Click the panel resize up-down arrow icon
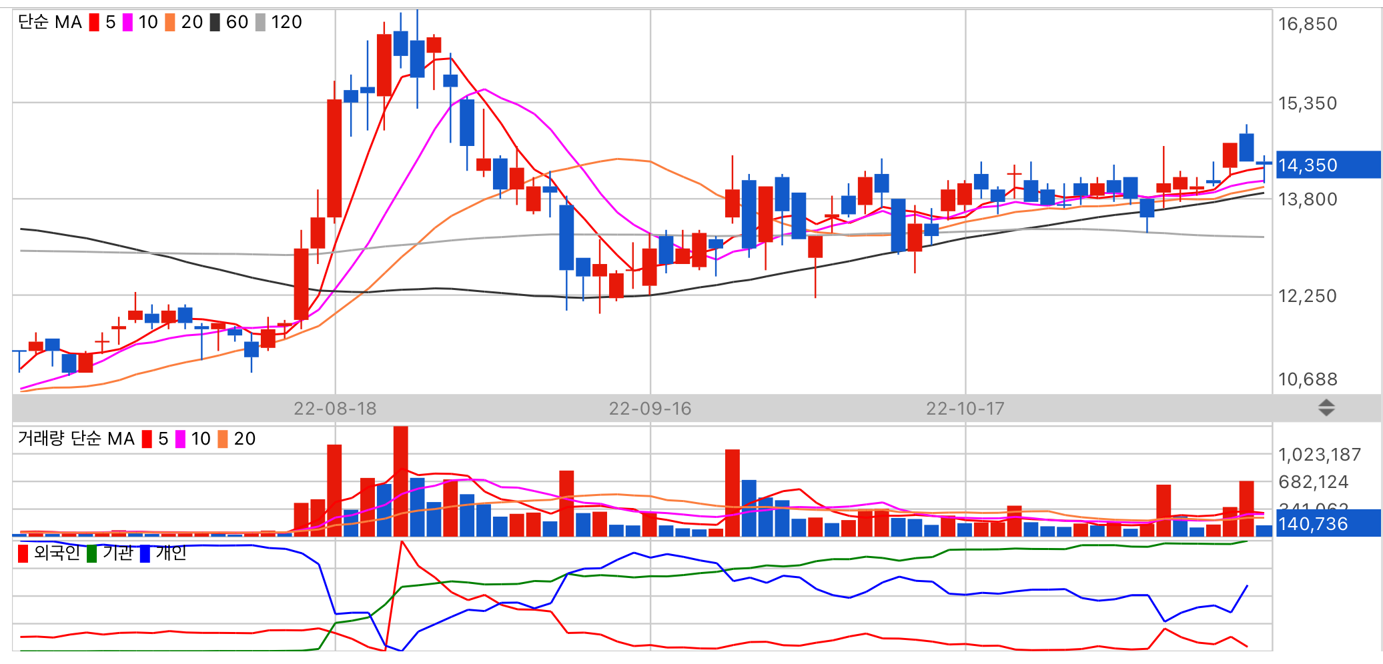1383x664 pixels. [x=1326, y=408]
